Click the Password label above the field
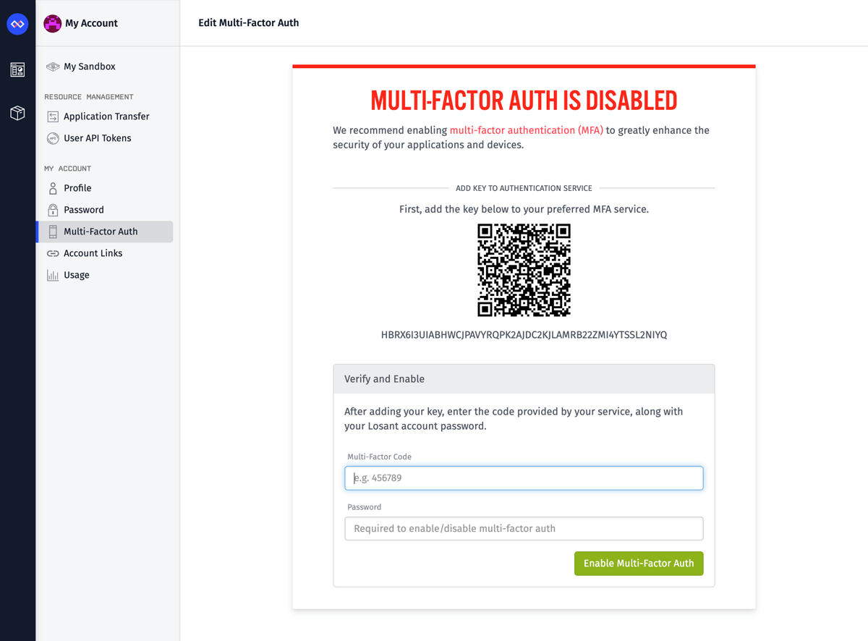The image size is (868, 641). click(x=364, y=507)
